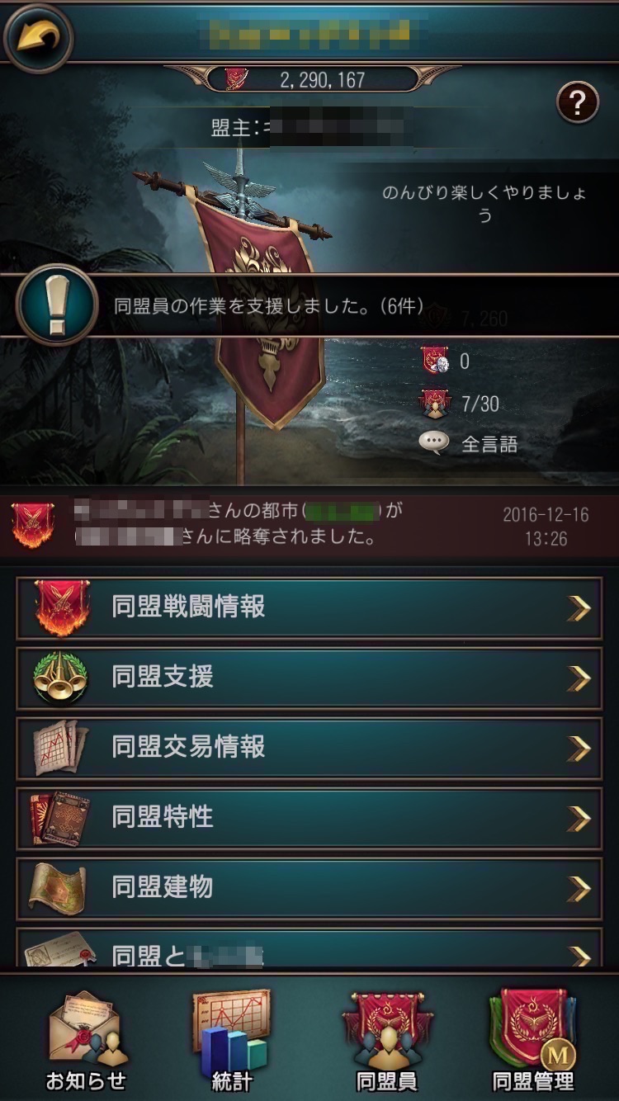The height and width of the screenshot is (1101, 619).
Task: Open the 同盟建物 menu entry
Action: point(309,889)
